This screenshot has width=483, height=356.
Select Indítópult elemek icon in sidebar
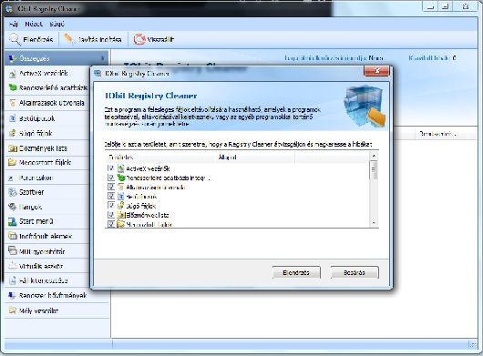tap(13, 236)
